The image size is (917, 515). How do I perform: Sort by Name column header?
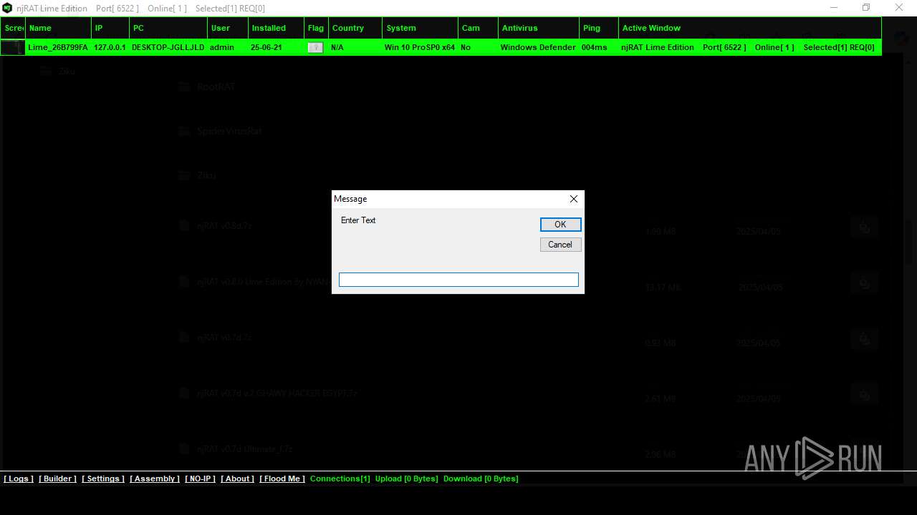click(x=58, y=28)
